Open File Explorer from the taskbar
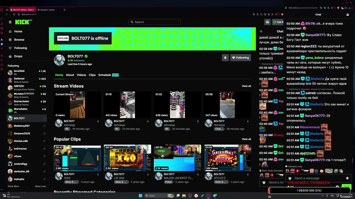The image size is (355, 199). tap(184, 196)
